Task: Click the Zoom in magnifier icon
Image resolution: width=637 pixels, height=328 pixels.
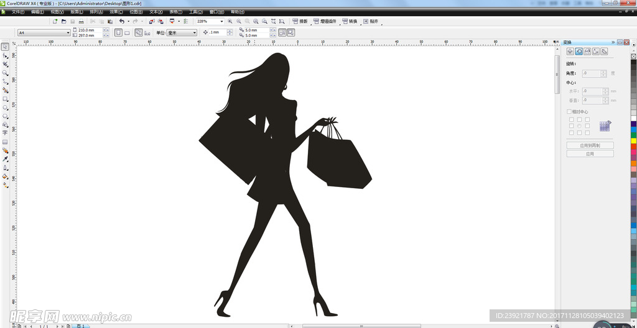Action: [230, 21]
